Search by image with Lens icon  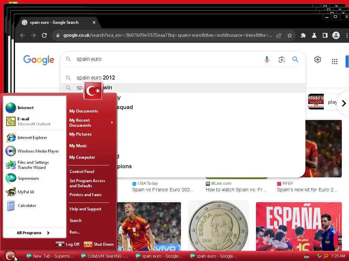[x=282, y=59]
